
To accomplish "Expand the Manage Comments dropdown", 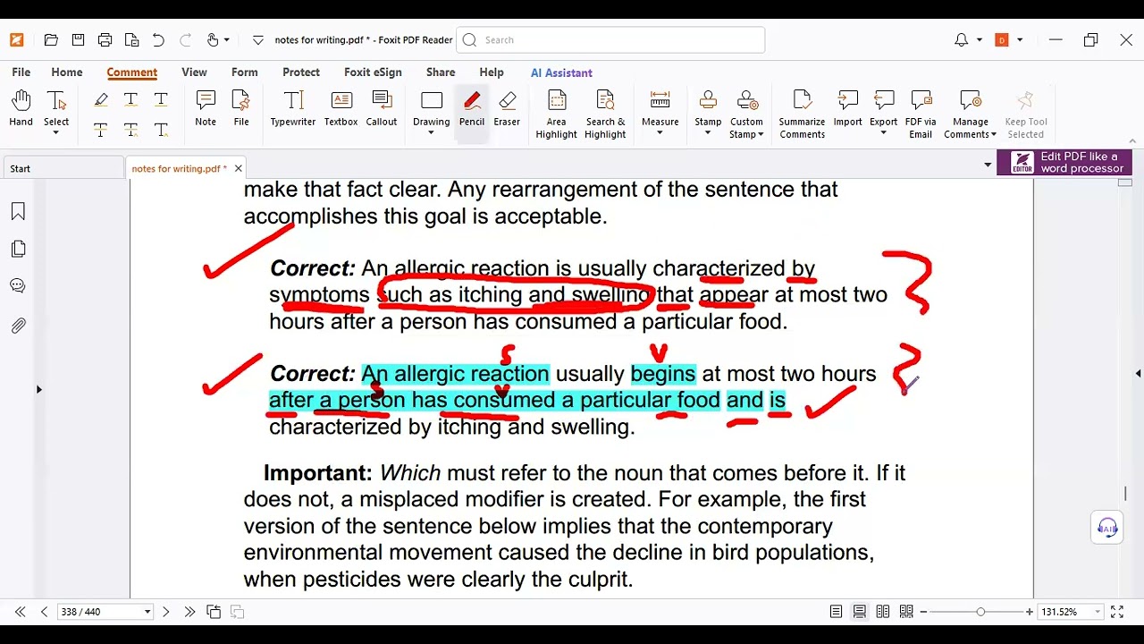I will coord(993,135).
